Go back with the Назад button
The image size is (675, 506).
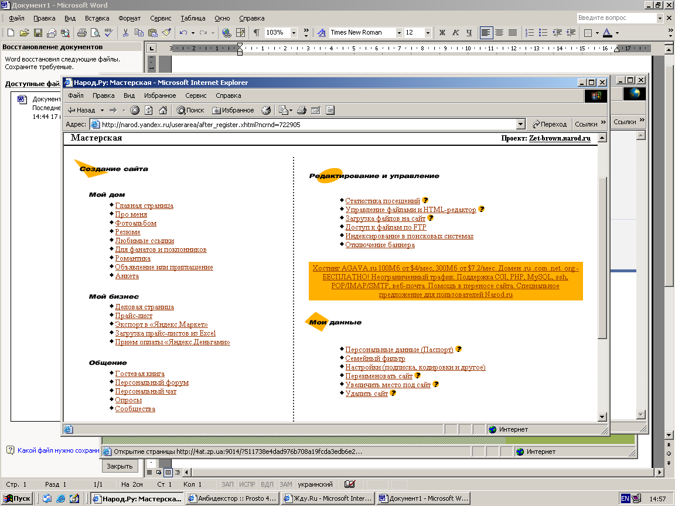coord(82,110)
